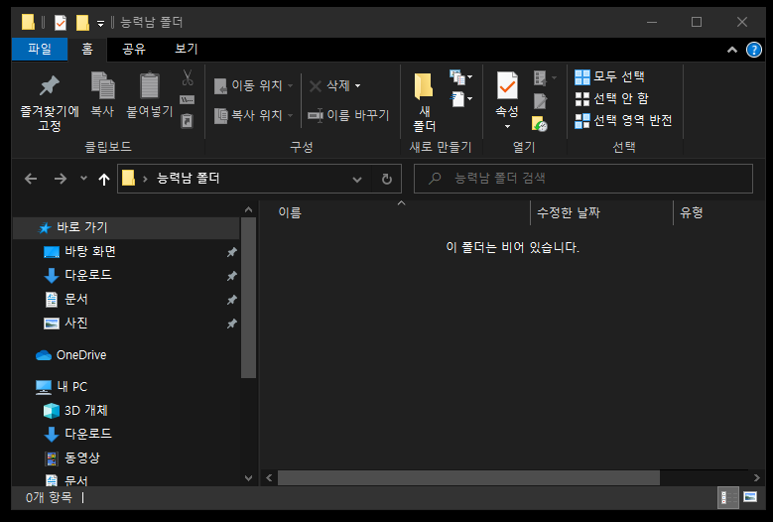
Task: Click the navigation pane vertical scrollbar
Action: (x=248, y=298)
